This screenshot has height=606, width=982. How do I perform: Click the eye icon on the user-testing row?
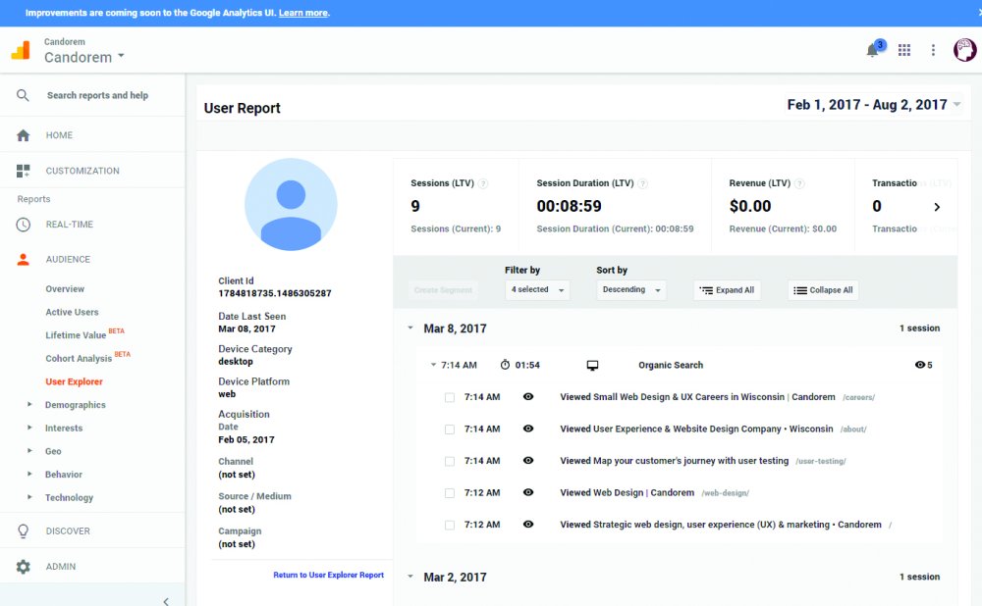tap(528, 460)
